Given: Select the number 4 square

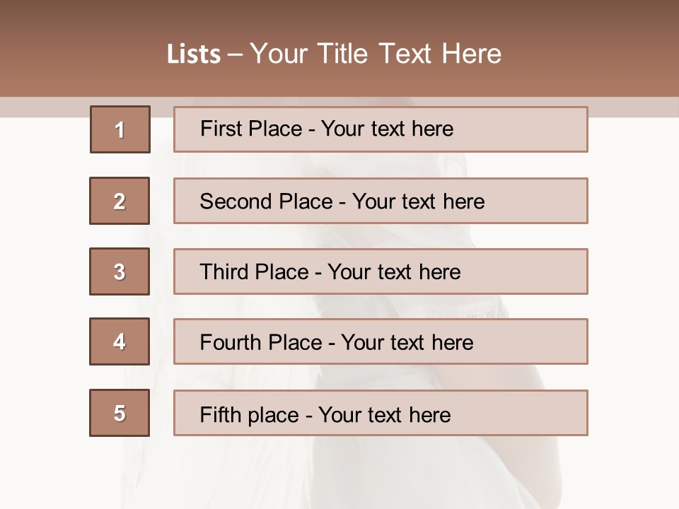Looking at the screenshot, I should (x=120, y=341).
